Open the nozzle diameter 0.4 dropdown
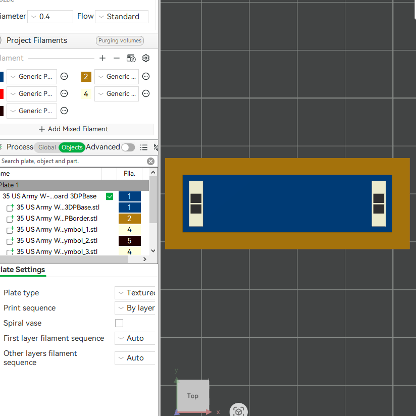 click(50, 17)
